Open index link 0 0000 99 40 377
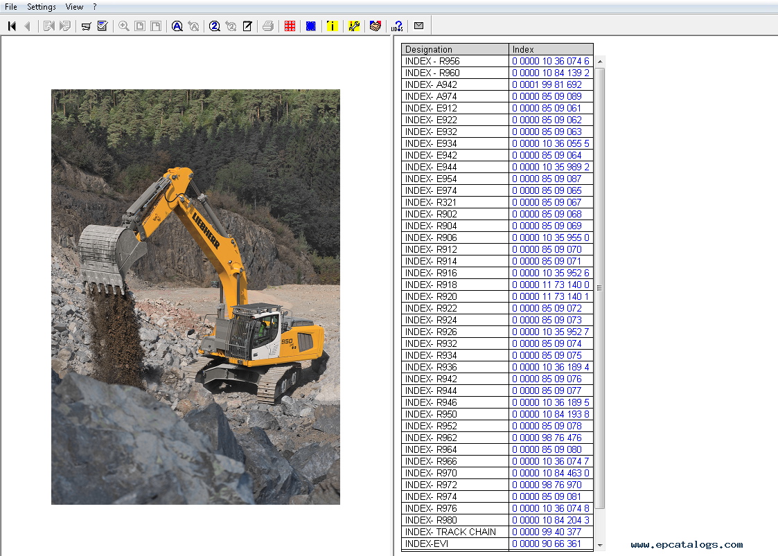This screenshot has height=556, width=778. tap(547, 532)
